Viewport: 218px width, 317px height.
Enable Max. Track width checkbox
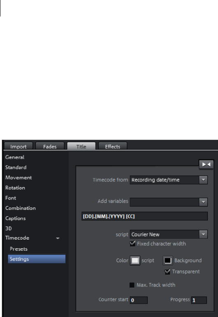tap(132, 285)
